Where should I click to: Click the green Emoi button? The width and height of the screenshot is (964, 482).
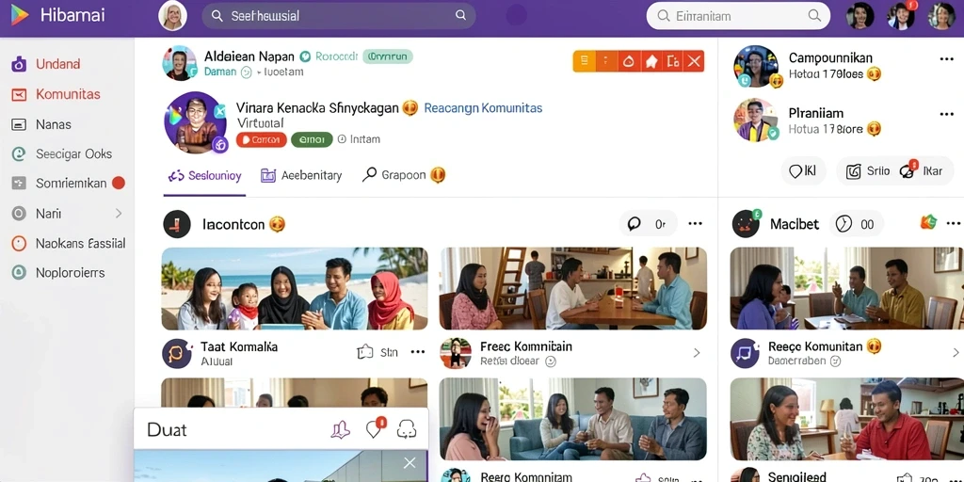[x=312, y=139]
